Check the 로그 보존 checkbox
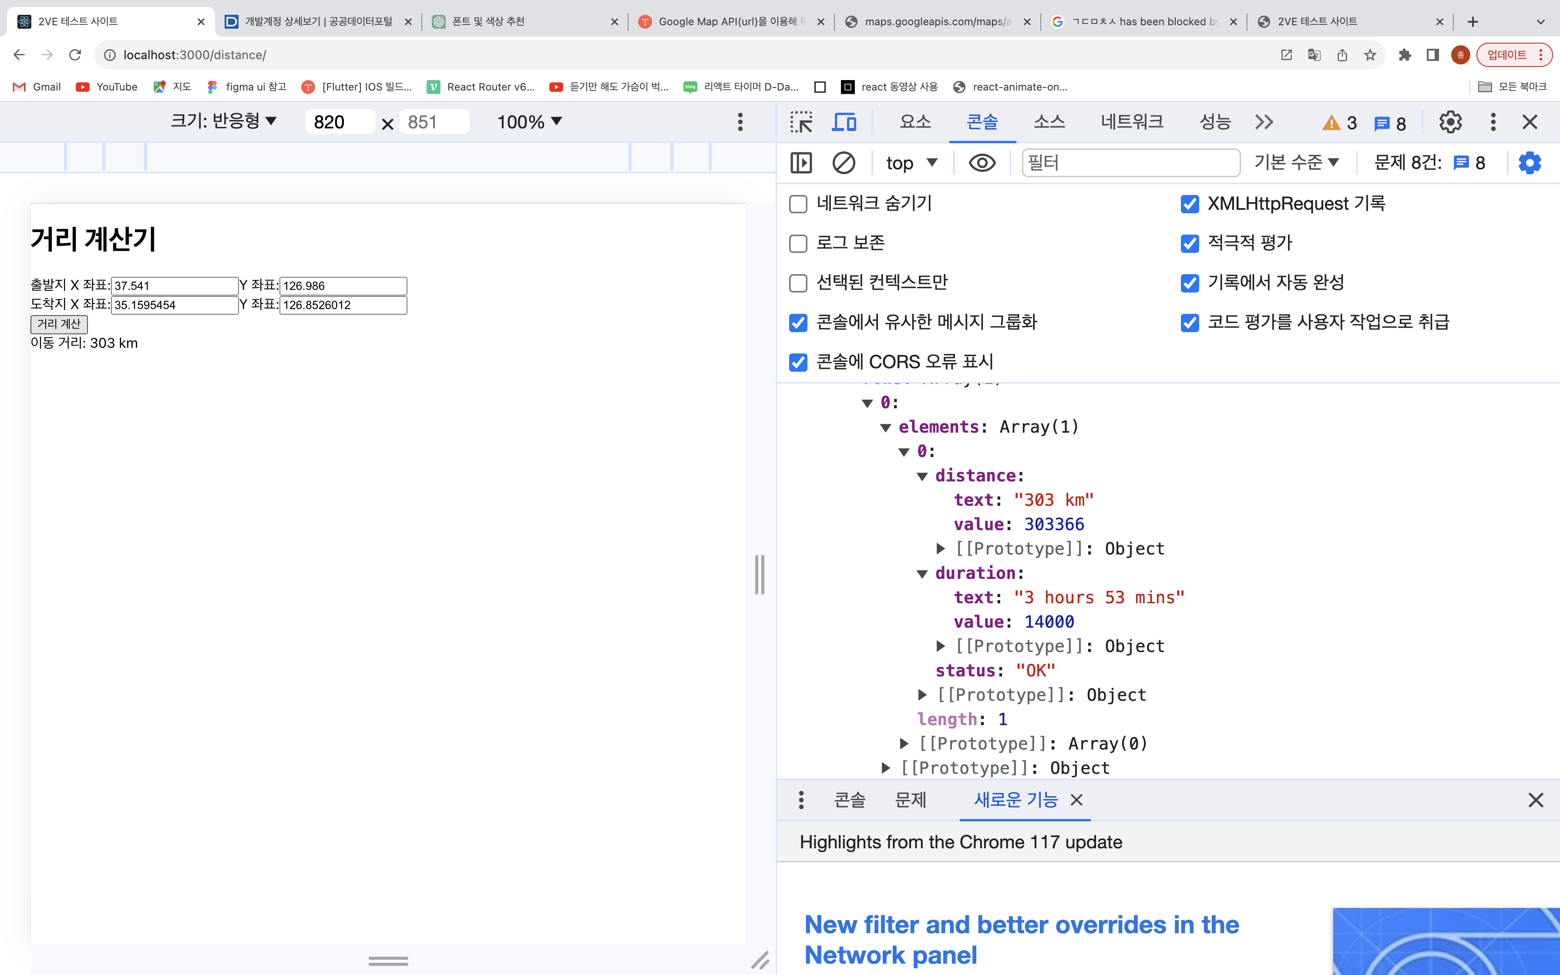 [798, 243]
